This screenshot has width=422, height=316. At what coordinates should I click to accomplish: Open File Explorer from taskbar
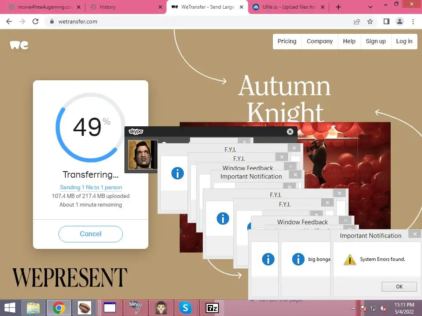pos(33,308)
